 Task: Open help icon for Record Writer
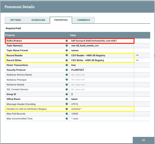(x=67, y=60)
